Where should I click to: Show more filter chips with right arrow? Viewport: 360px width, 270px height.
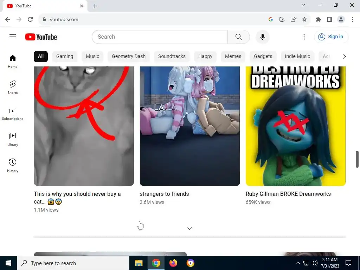point(344,57)
